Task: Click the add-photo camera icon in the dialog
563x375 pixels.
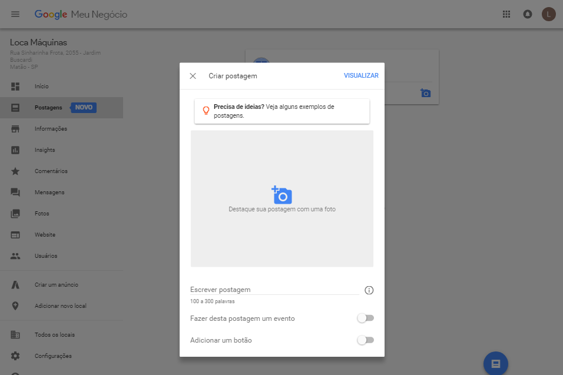Action: (282, 195)
